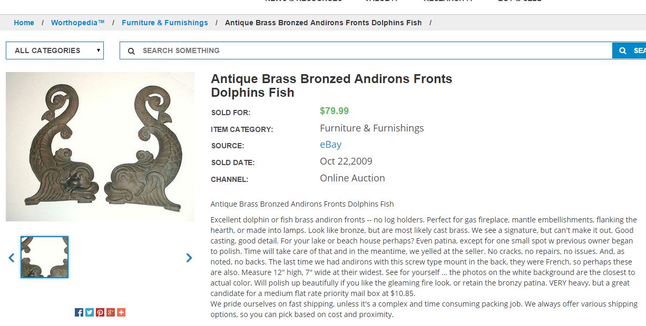The width and height of the screenshot is (646, 326).
Task: Navigate to Furniture & Furnishings breadcrumb
Action: 164,23
